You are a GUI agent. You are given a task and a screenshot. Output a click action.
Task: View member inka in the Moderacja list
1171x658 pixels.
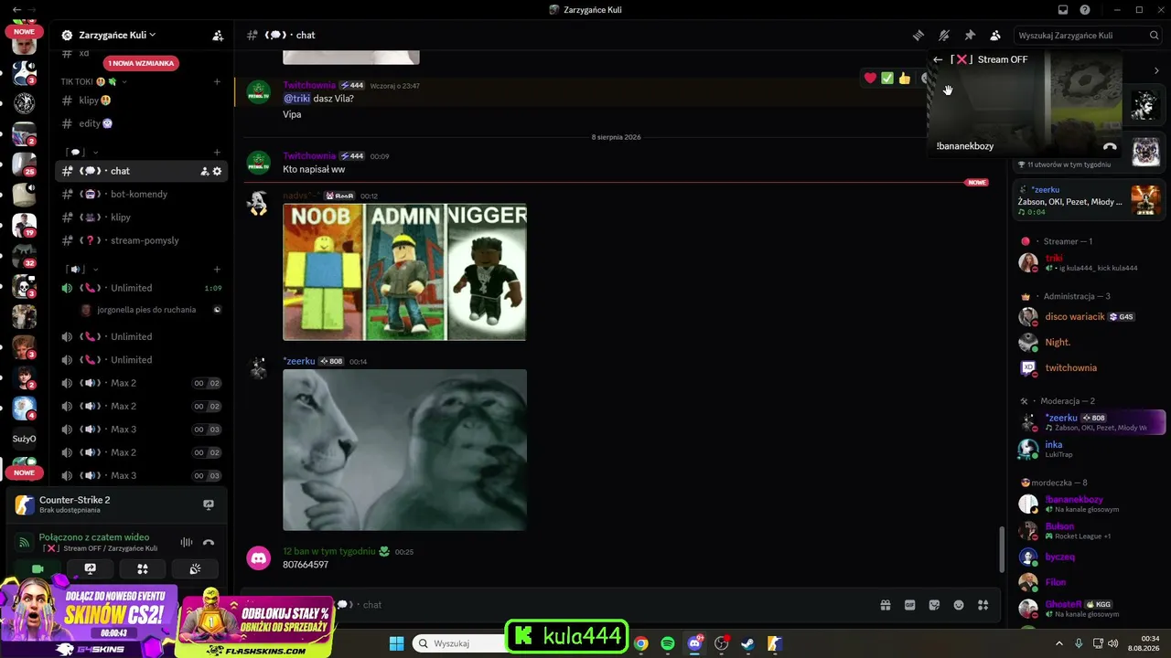point(1089,449)
